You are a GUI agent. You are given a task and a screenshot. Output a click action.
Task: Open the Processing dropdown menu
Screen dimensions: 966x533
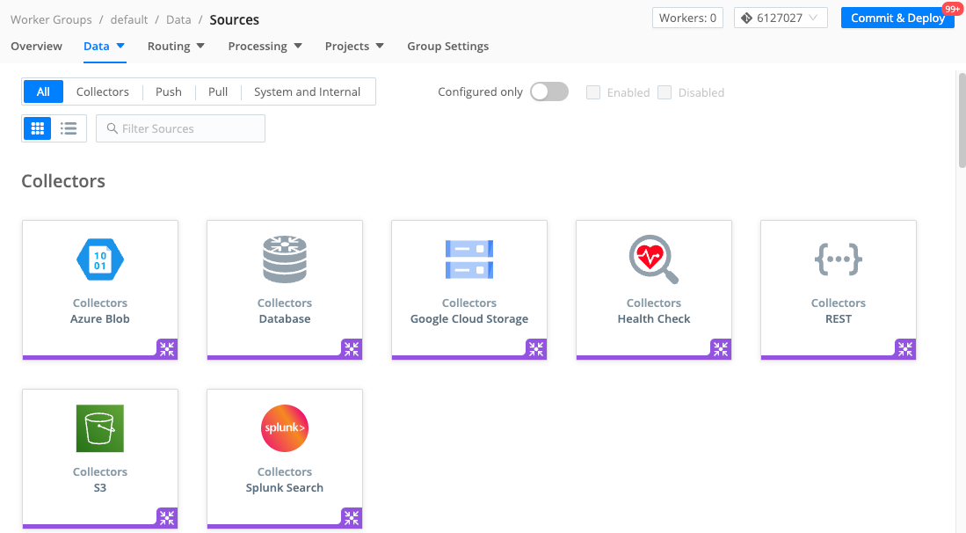point(265,46)
